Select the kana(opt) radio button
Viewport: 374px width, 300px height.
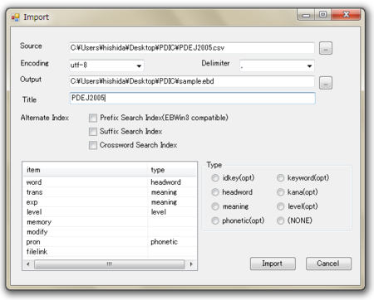280,192
